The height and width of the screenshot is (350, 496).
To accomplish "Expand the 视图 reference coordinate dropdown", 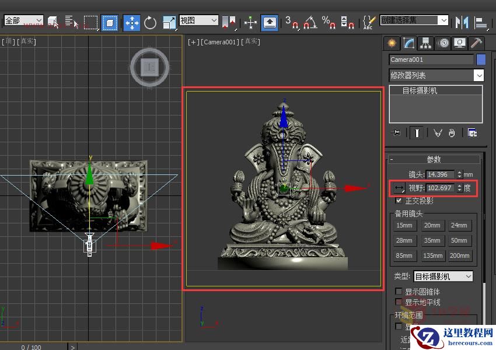I will click(198, 20).
